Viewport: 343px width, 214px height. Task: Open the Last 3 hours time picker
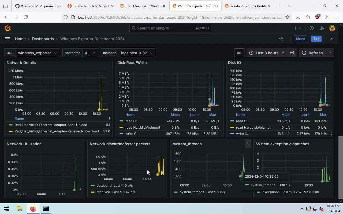267,53
